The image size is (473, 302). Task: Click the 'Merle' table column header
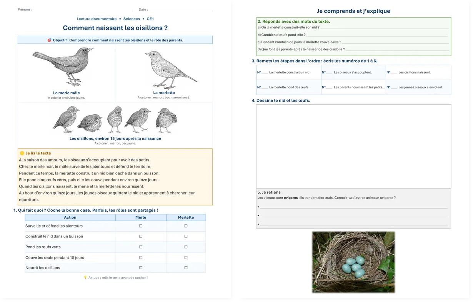coord(141,217)
